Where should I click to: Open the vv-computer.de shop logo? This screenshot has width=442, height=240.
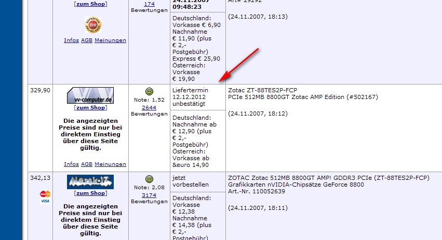click(90, 95)
